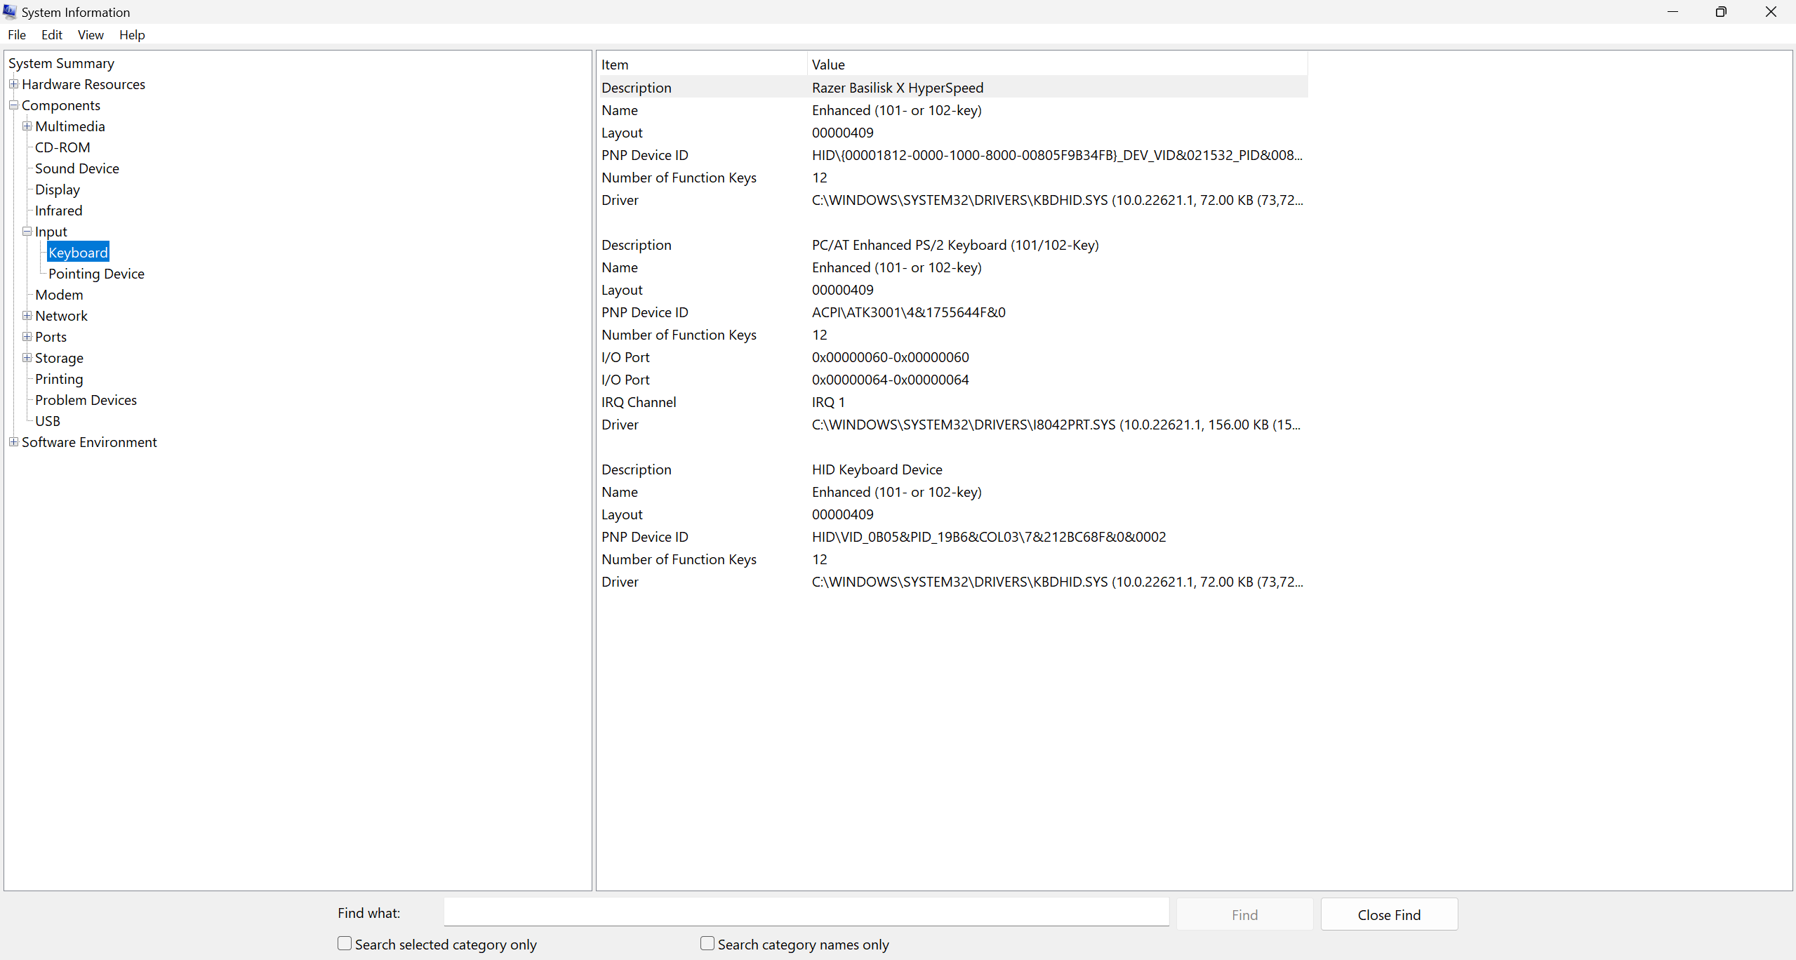Open the View menu
Screen dimensions: 1796x960
pyautogui.click(x=91, y=35)
